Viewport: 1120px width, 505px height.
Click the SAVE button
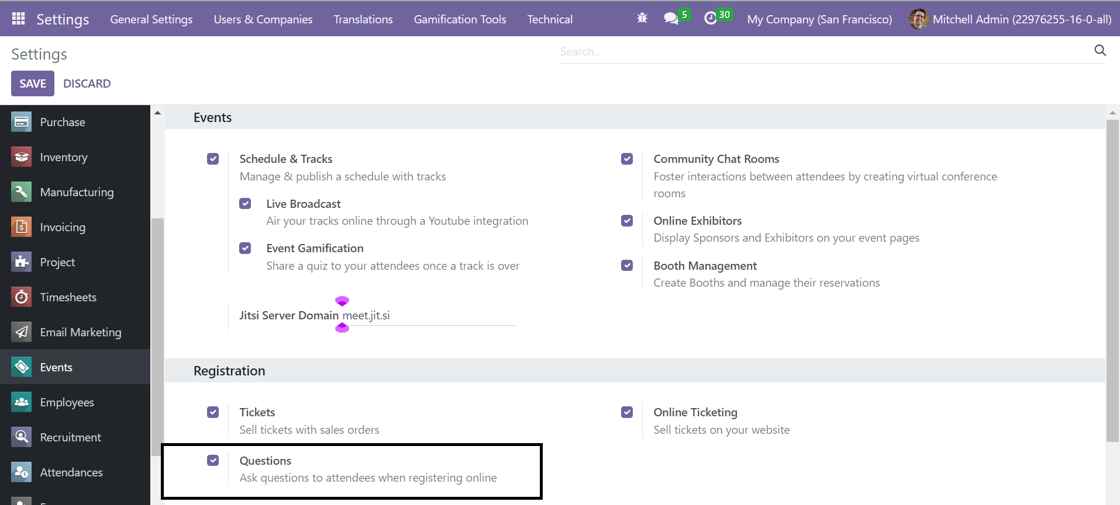33,83
